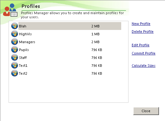Open the New Profile link

[x=141, y=24]
